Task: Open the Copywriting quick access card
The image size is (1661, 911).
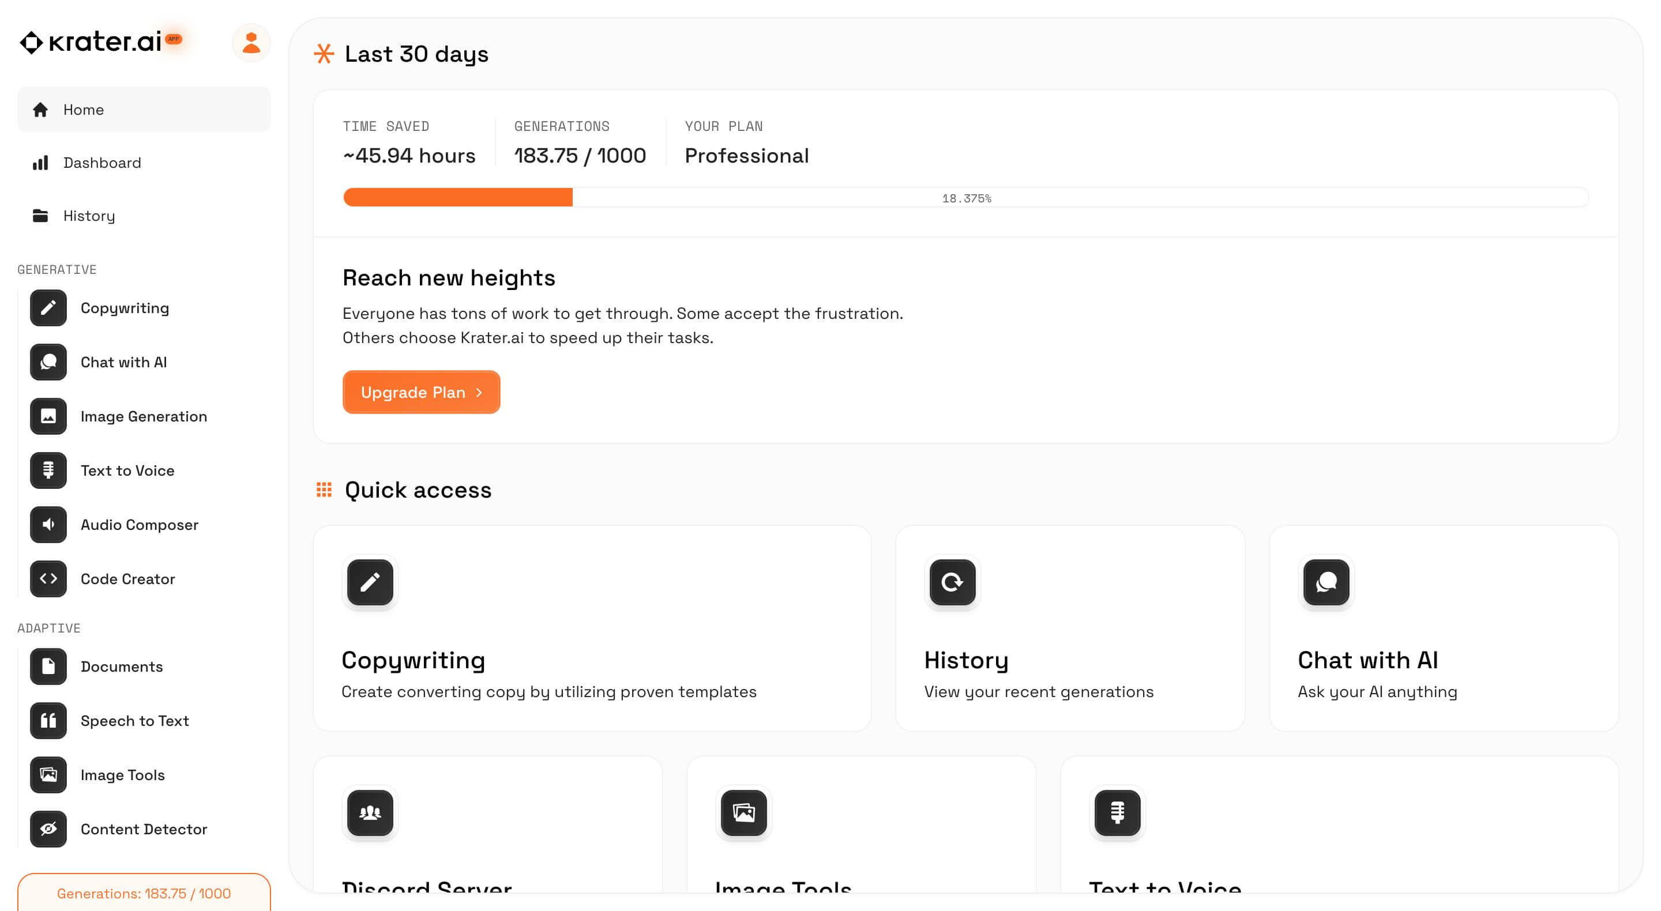Action: coord(591,628)
